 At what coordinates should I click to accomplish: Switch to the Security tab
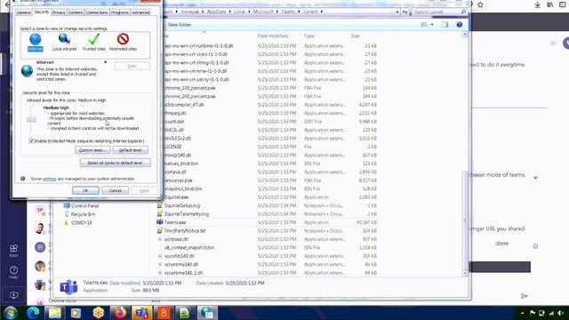42,12
